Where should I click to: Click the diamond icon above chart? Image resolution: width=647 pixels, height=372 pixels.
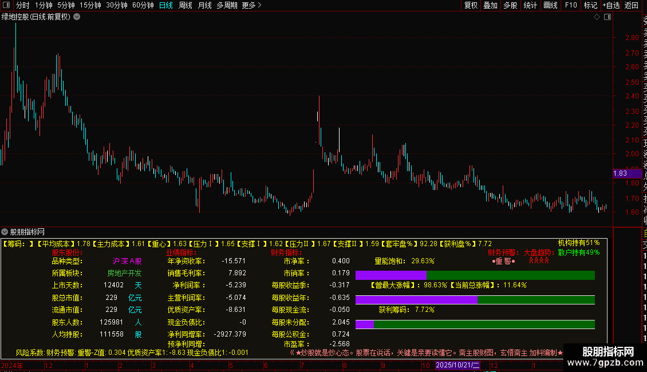coord(597,17)
